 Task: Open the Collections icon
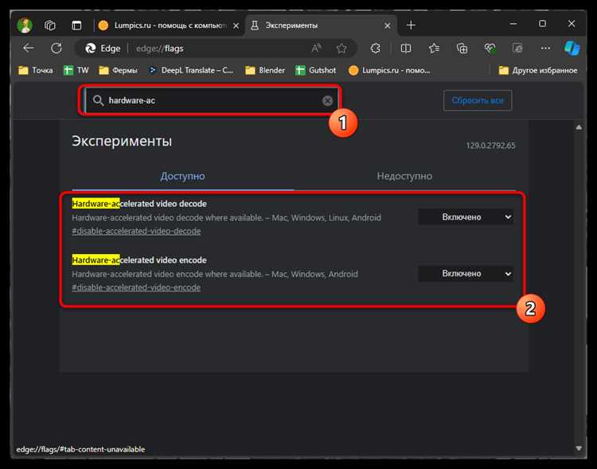click(x=462, y=48)
